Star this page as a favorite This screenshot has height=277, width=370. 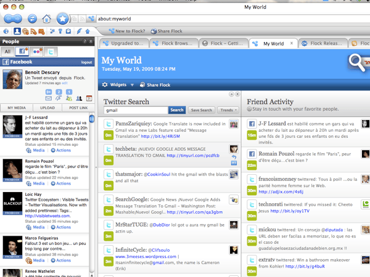pyautogui.click(x=63, y=17)
